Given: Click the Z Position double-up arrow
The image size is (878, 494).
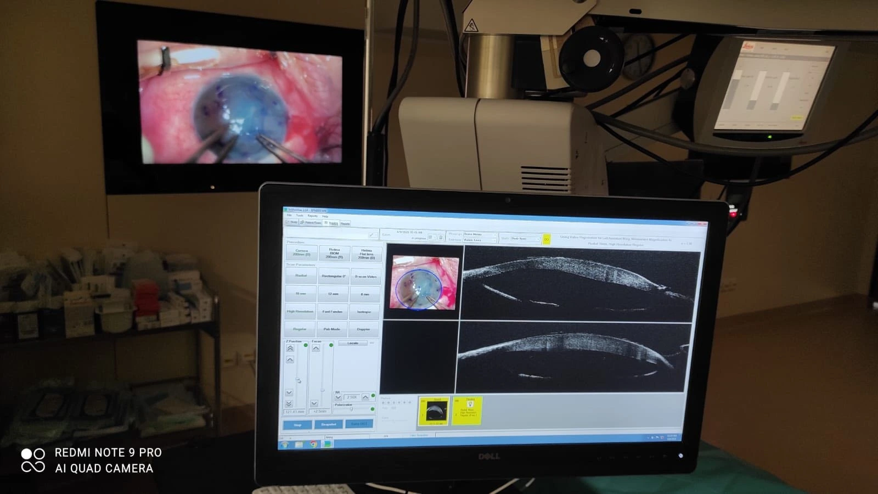Looking at the screenshot, I should (x=290, y=349).
